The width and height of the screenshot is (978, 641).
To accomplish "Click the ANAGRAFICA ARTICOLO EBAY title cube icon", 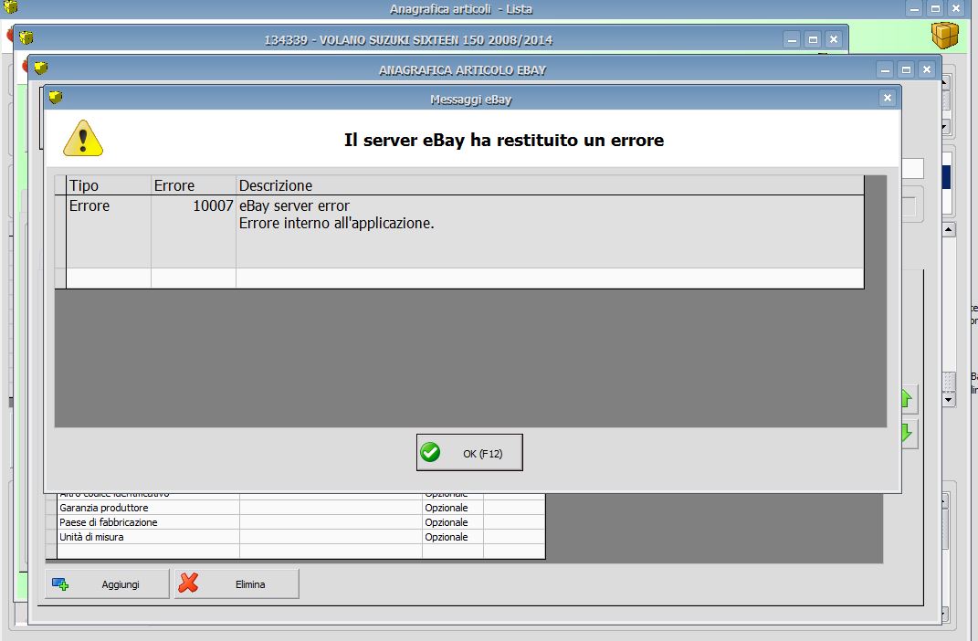I will tap(40, 68).
